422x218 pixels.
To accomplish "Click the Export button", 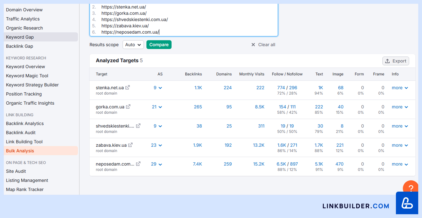I will coord(396,61).
